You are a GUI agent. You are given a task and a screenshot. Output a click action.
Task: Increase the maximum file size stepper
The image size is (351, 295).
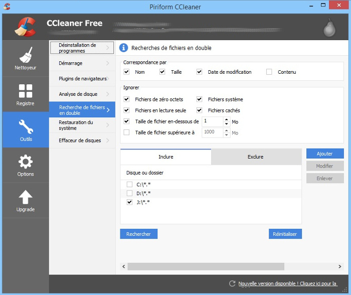pyautogui.click(x=227, y=130)
